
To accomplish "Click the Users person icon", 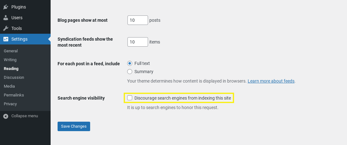I will point(6,18).
